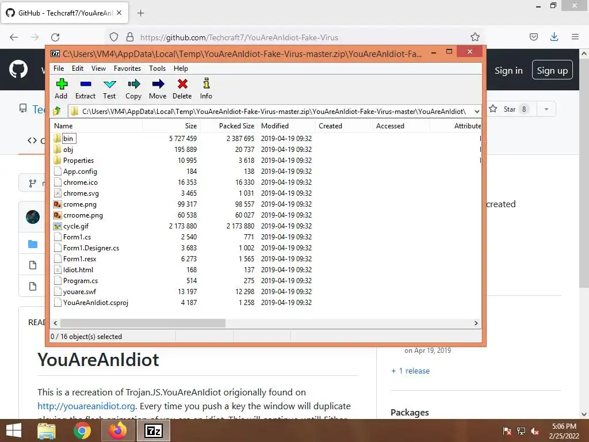This screenshot has width=589, height=442.
Task: Open Windows Start button
Action: coord(14,430)
